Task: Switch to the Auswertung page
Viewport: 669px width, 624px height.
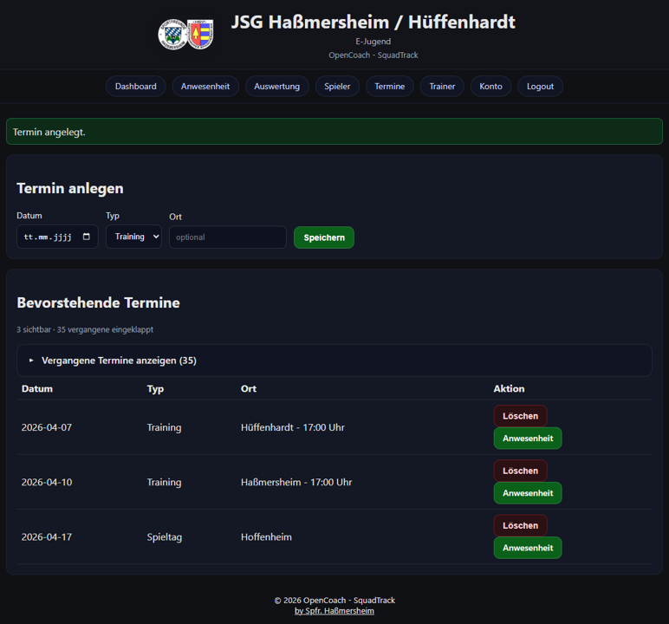Action: click(277, 86)
